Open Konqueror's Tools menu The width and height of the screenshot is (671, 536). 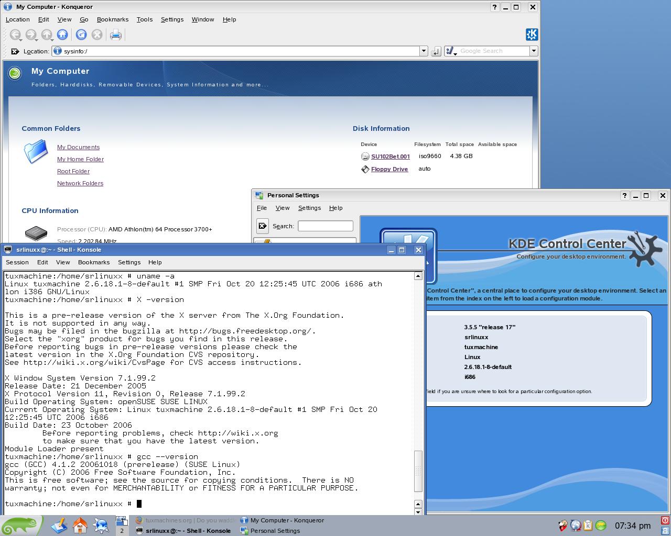point(145,19)
